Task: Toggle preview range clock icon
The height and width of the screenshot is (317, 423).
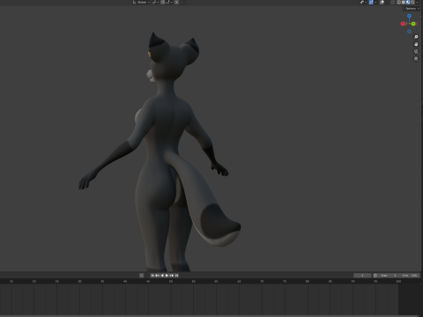Action: 375,276
